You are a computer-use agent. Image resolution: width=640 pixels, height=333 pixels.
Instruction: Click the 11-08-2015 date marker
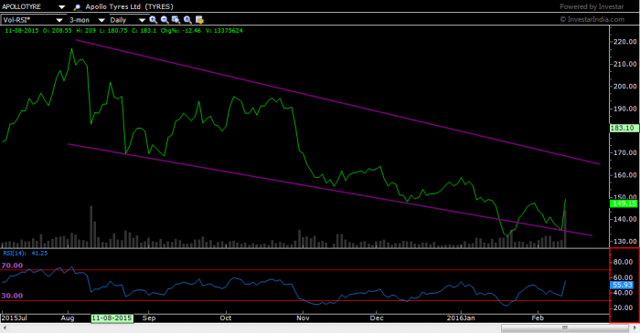(112, 317)
